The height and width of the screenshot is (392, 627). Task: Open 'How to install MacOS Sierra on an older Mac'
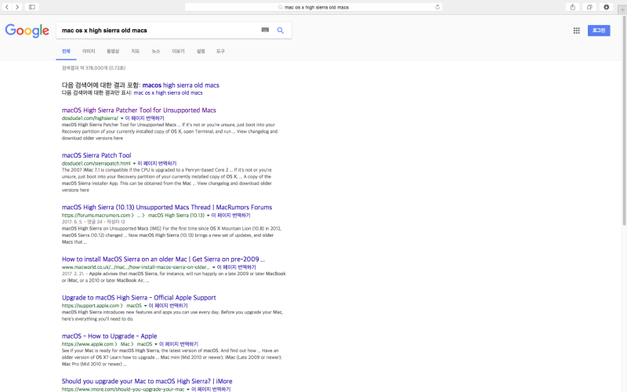point(163,260)
